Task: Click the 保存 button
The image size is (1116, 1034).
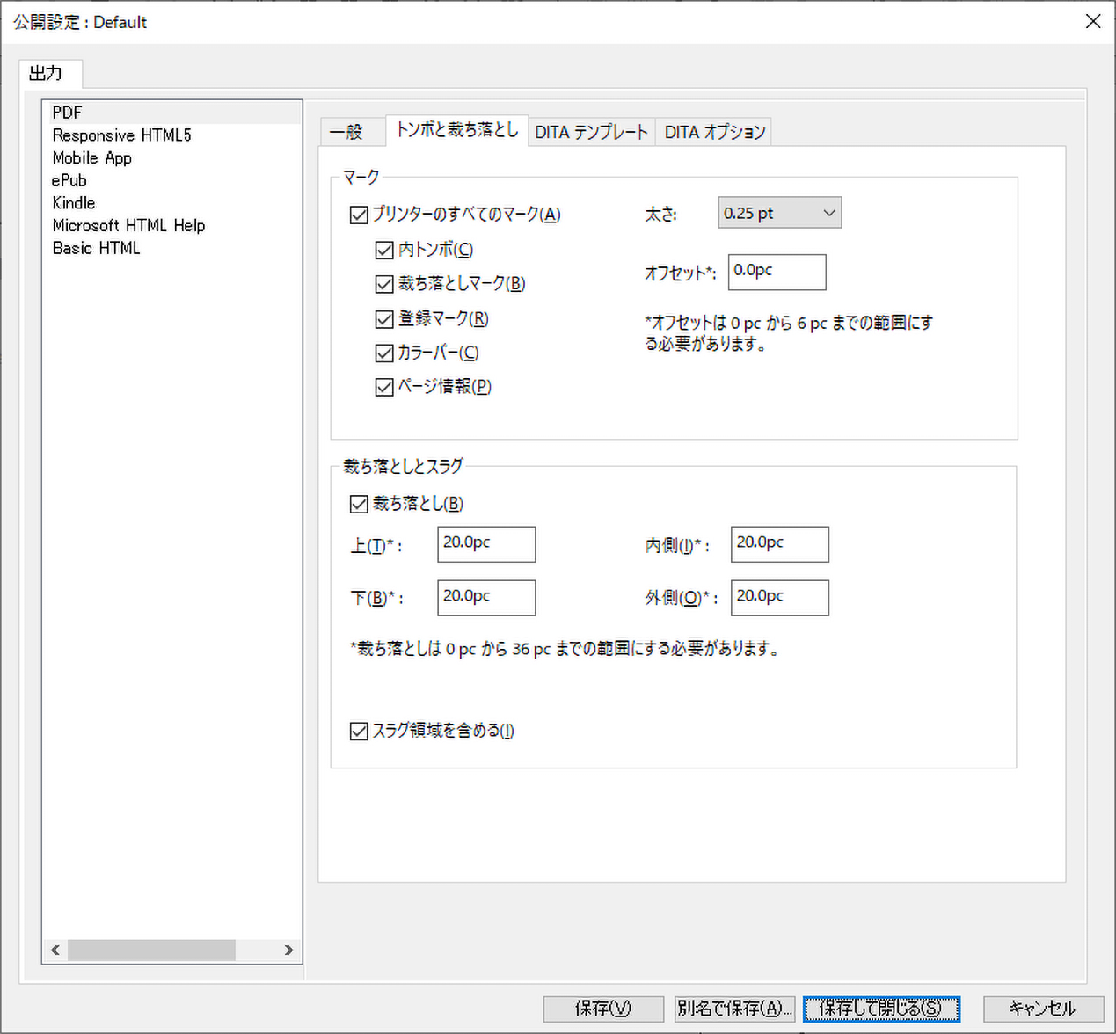Action: click(x=602, y=1009)
